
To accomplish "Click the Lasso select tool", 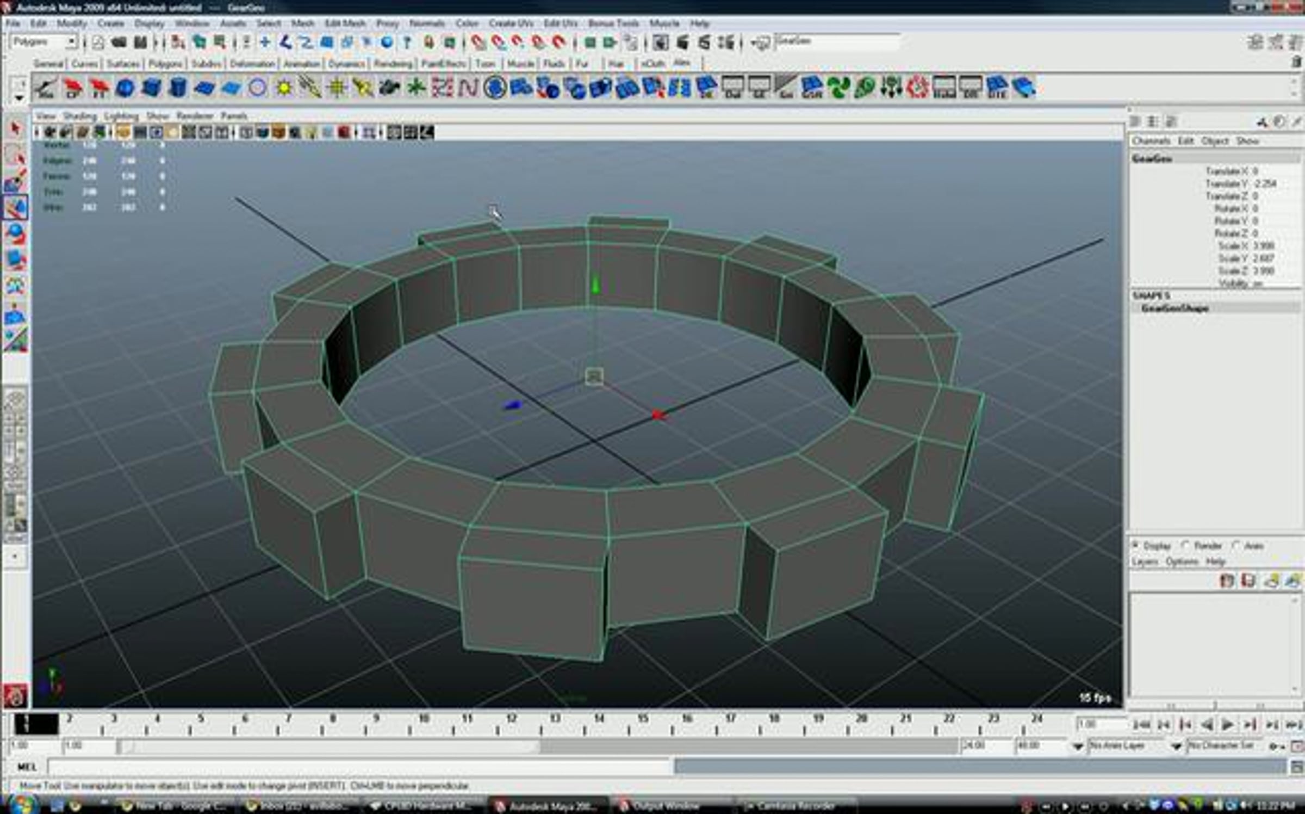I will point(15,155).
